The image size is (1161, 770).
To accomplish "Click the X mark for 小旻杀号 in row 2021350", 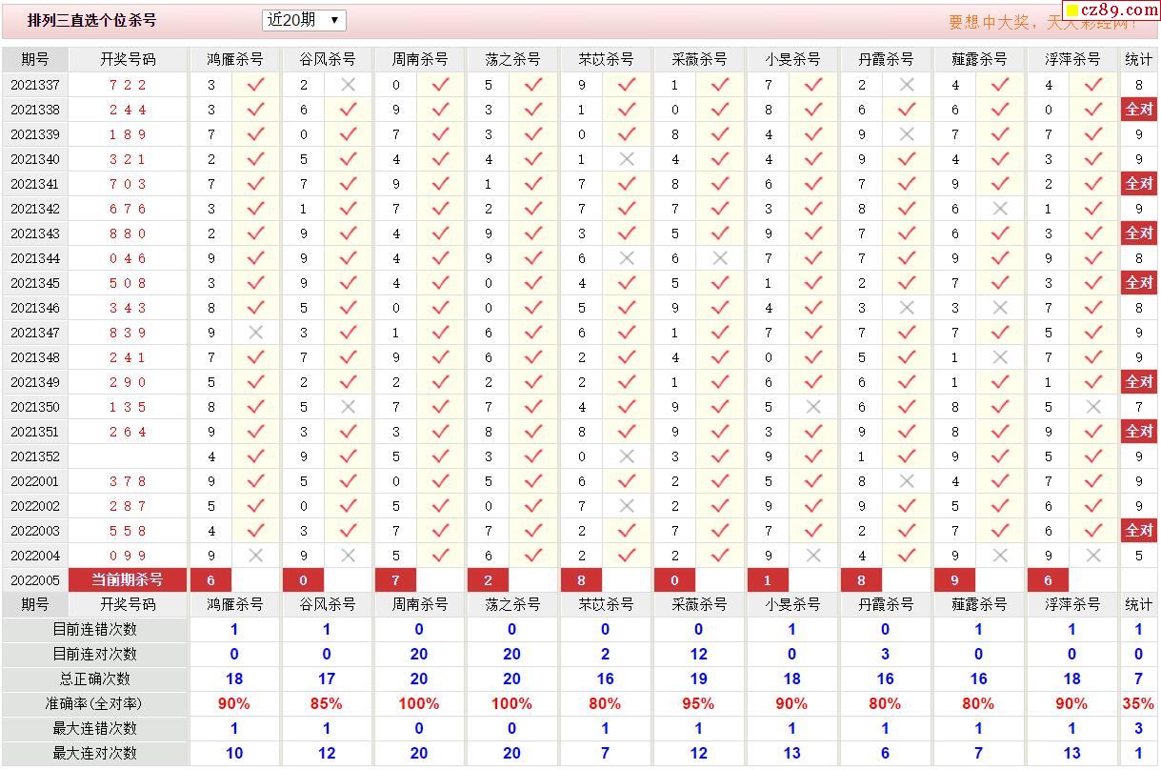I will tap(813, 407).
